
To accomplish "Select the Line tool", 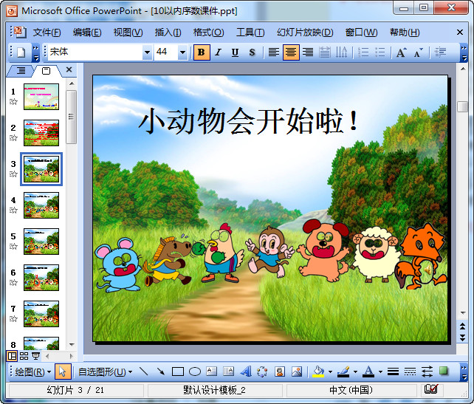I will [144, 372].
